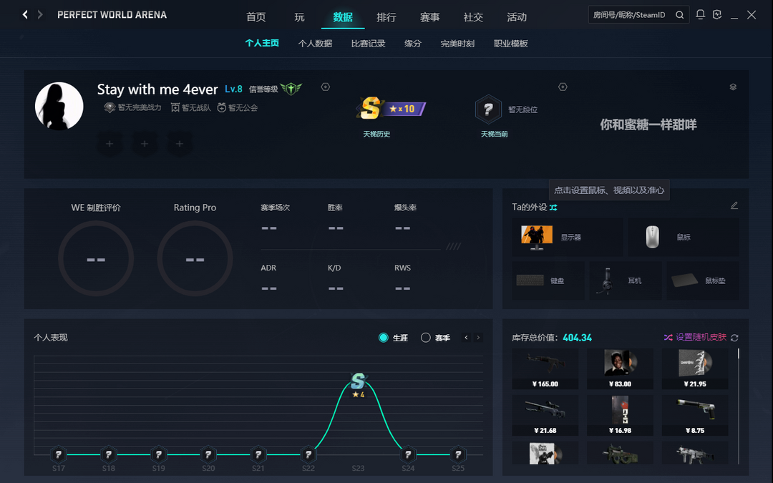Click the S23 season S rank marker
773x483 pixels.
click(358, 381)
